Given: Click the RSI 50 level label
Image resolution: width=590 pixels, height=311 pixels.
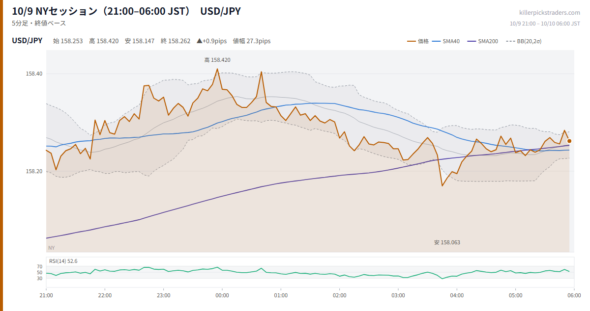Looking at the screenshot, I should (40, 273).
